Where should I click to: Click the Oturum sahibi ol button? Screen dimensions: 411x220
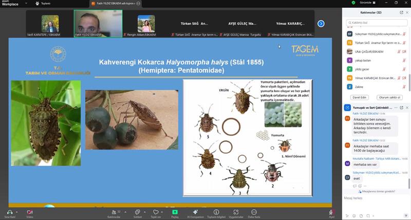pos(389,97)
